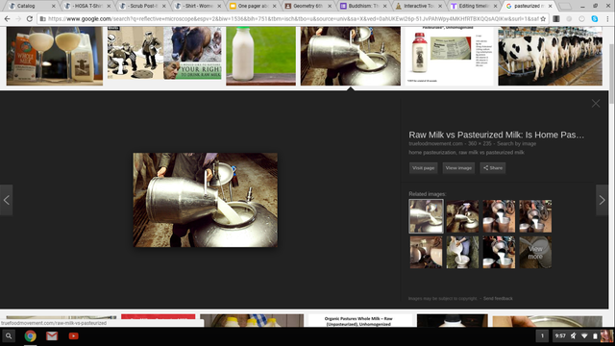Screen dimensions: 615x346
Task: Switch to the Interactive Tour tab
Action: click(x=419, y=6)
